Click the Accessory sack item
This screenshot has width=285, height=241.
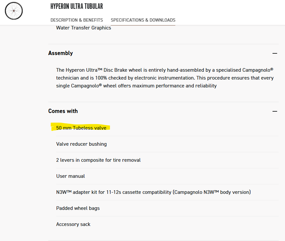(73, 224)
